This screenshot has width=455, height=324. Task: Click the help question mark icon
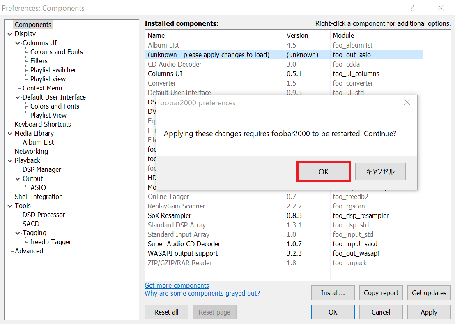coord(412,8)
